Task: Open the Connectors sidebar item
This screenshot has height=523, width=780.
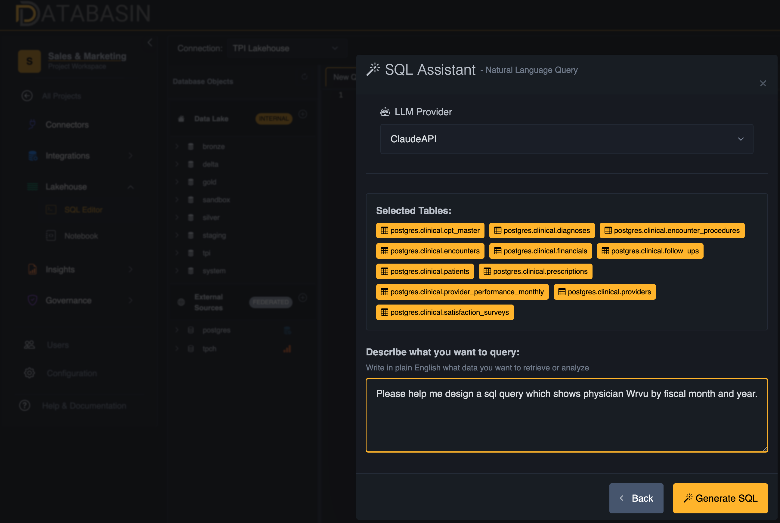Action: point(67,125)
